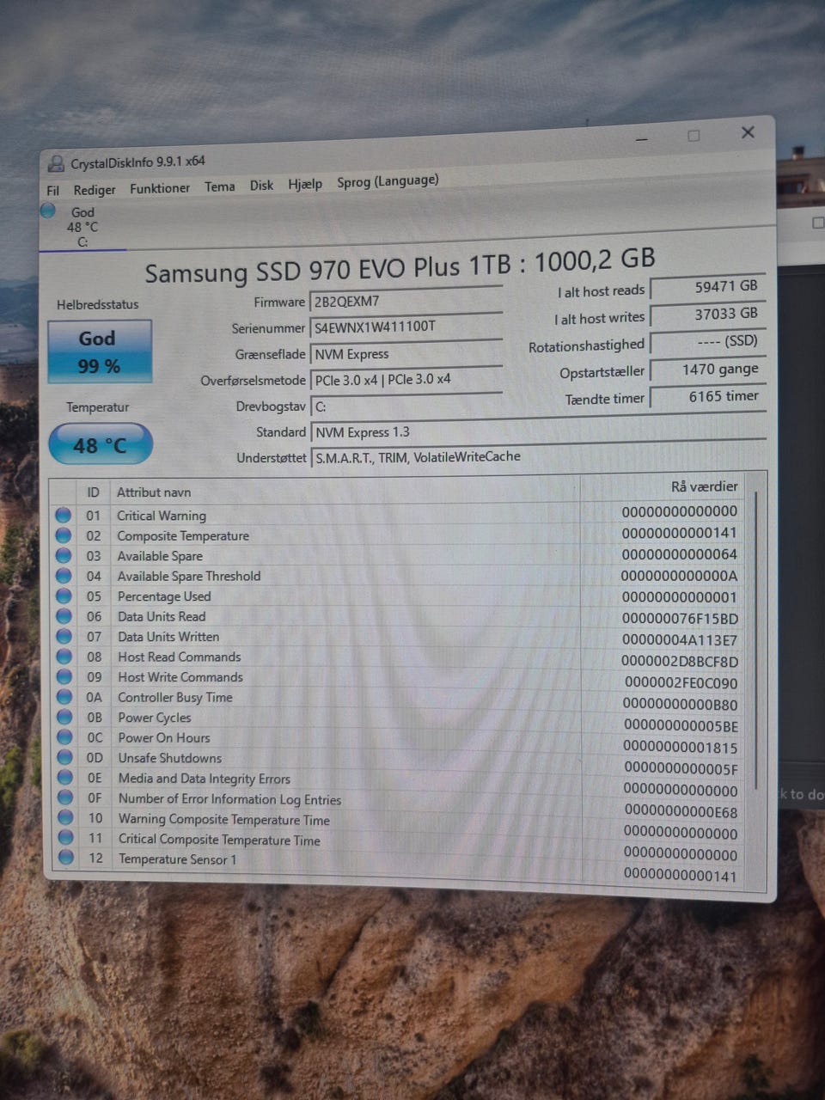Image resolution: width=825 pixels, height=1100 pixels.
Task: Click the God 99 % health status button
Action: pyautogui.click(x=100, y=351)
